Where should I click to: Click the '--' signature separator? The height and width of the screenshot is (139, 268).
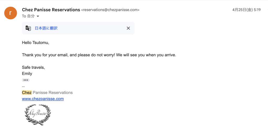pos(23,87)
